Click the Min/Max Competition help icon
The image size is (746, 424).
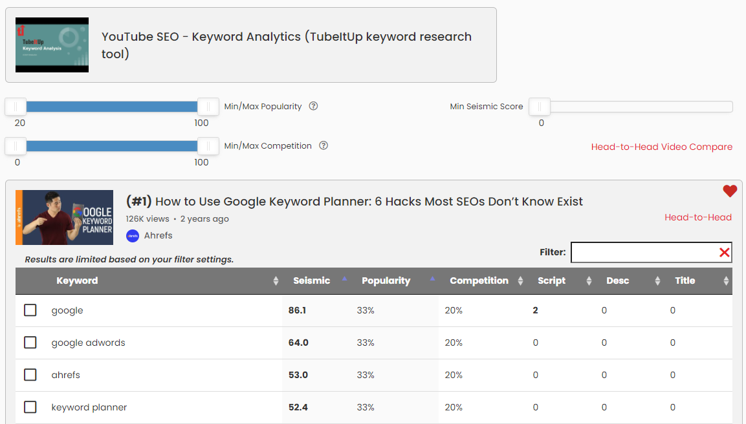pos(324,145)
